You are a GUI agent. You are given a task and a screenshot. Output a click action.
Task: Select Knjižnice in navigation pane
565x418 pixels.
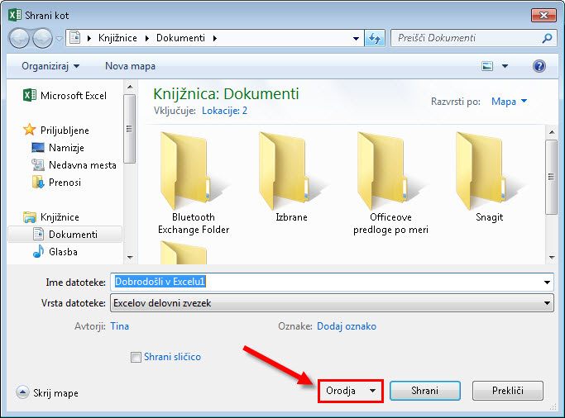tap(50, 217)
